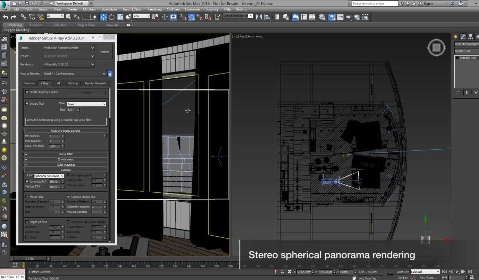This screenshot has width=479, height=280.
Task: Choose the Rectangular Selection Region tool
Action: (85, 17)
